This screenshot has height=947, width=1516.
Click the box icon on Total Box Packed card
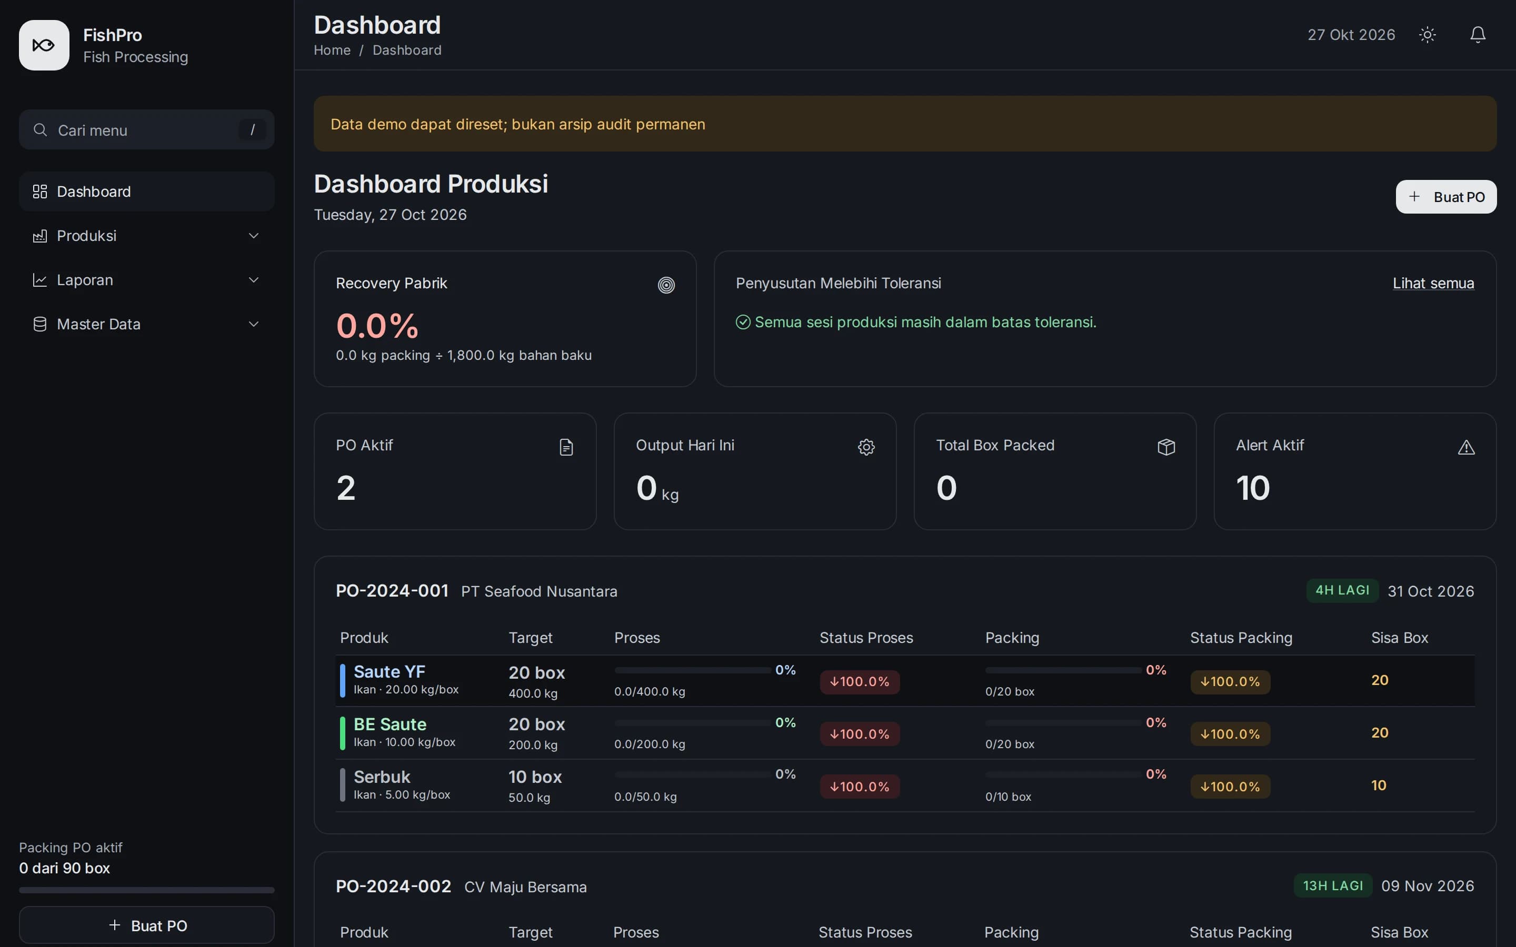tap(1166, 447)
